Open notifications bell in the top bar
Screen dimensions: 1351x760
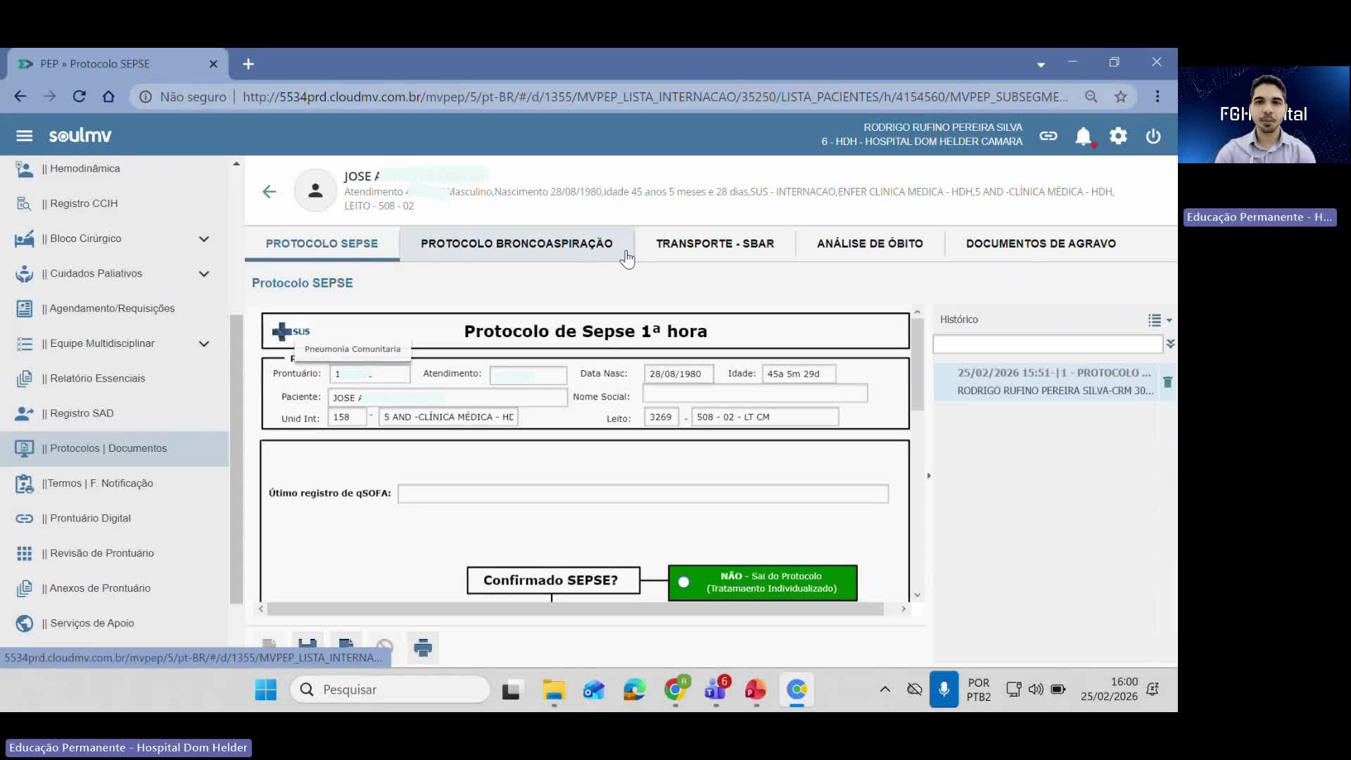1083,137
